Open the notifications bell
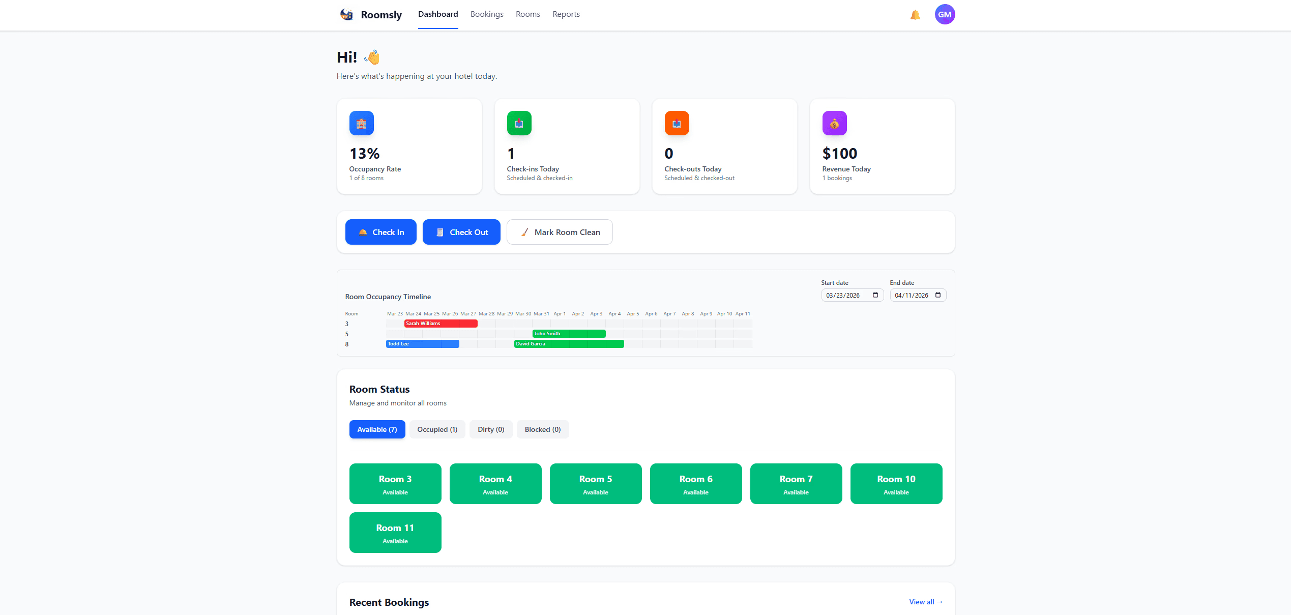The width and height of the screenshot is (1291, 615). [915, 15]
